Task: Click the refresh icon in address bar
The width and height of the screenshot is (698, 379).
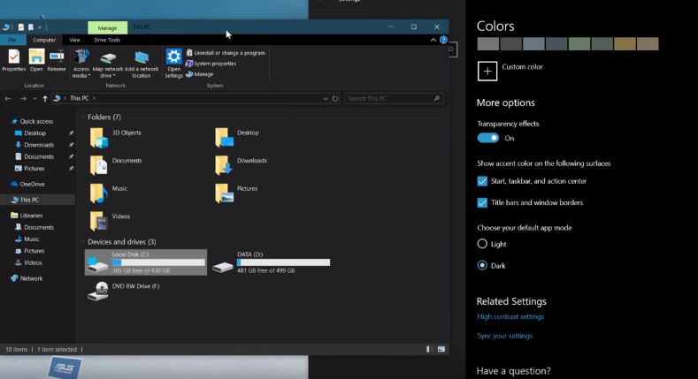Action: 335,99
